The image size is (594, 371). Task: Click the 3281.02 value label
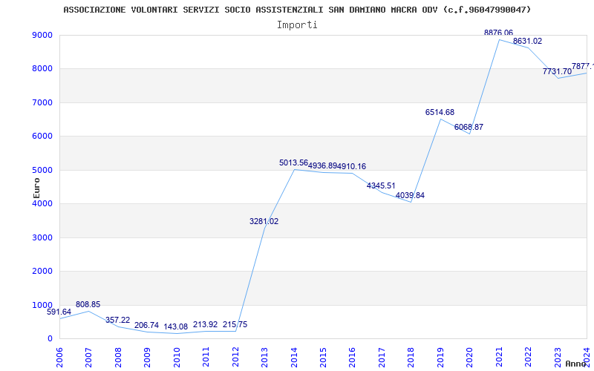[264, 221]
